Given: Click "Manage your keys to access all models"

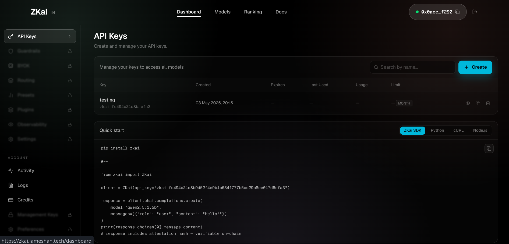Looking at the screenshot, I should tap(142, 67).
